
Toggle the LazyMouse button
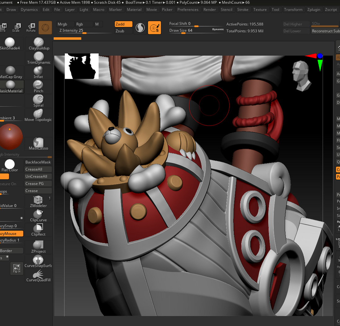(x=11, y=233)
